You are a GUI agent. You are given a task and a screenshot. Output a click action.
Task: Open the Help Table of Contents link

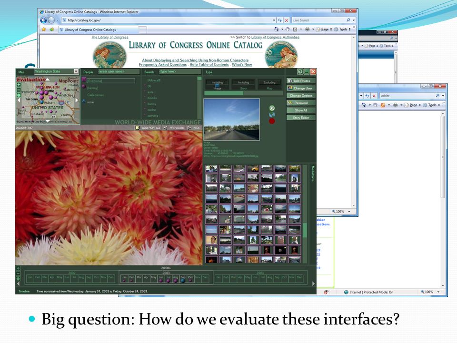(x=209, y=64)
